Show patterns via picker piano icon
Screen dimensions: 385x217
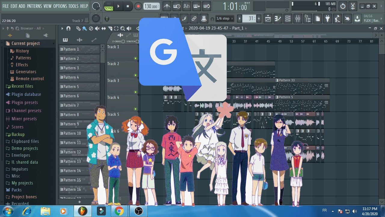65,40
